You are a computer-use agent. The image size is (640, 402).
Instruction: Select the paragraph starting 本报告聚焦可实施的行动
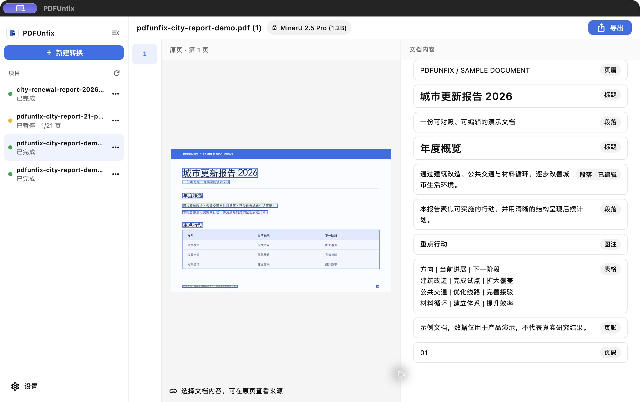pyautogui.click(x=520, y=214)
